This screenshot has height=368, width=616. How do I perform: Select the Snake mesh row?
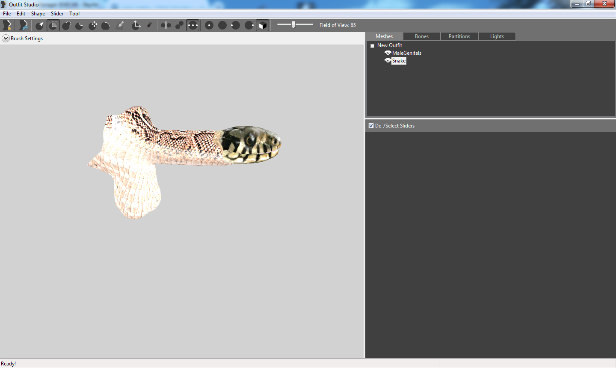coord(399,61)
